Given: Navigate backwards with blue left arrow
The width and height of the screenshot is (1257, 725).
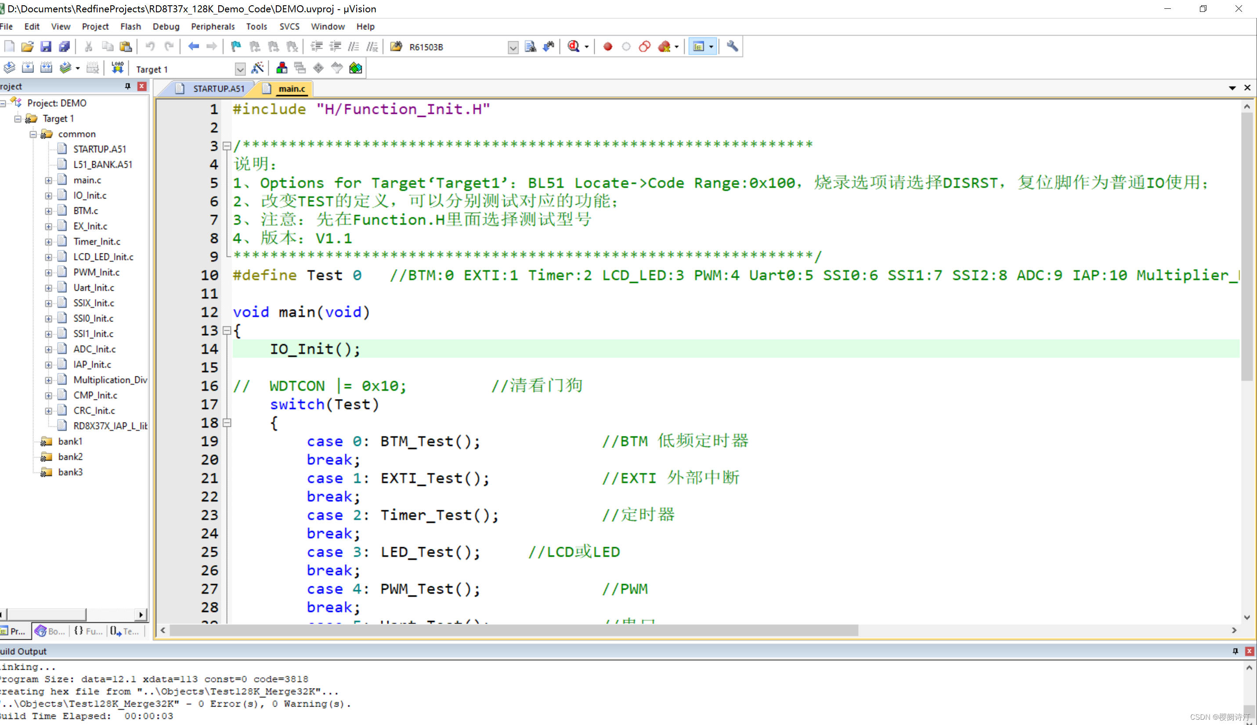Looking at the screenshot, I should (x=193, y=47).
